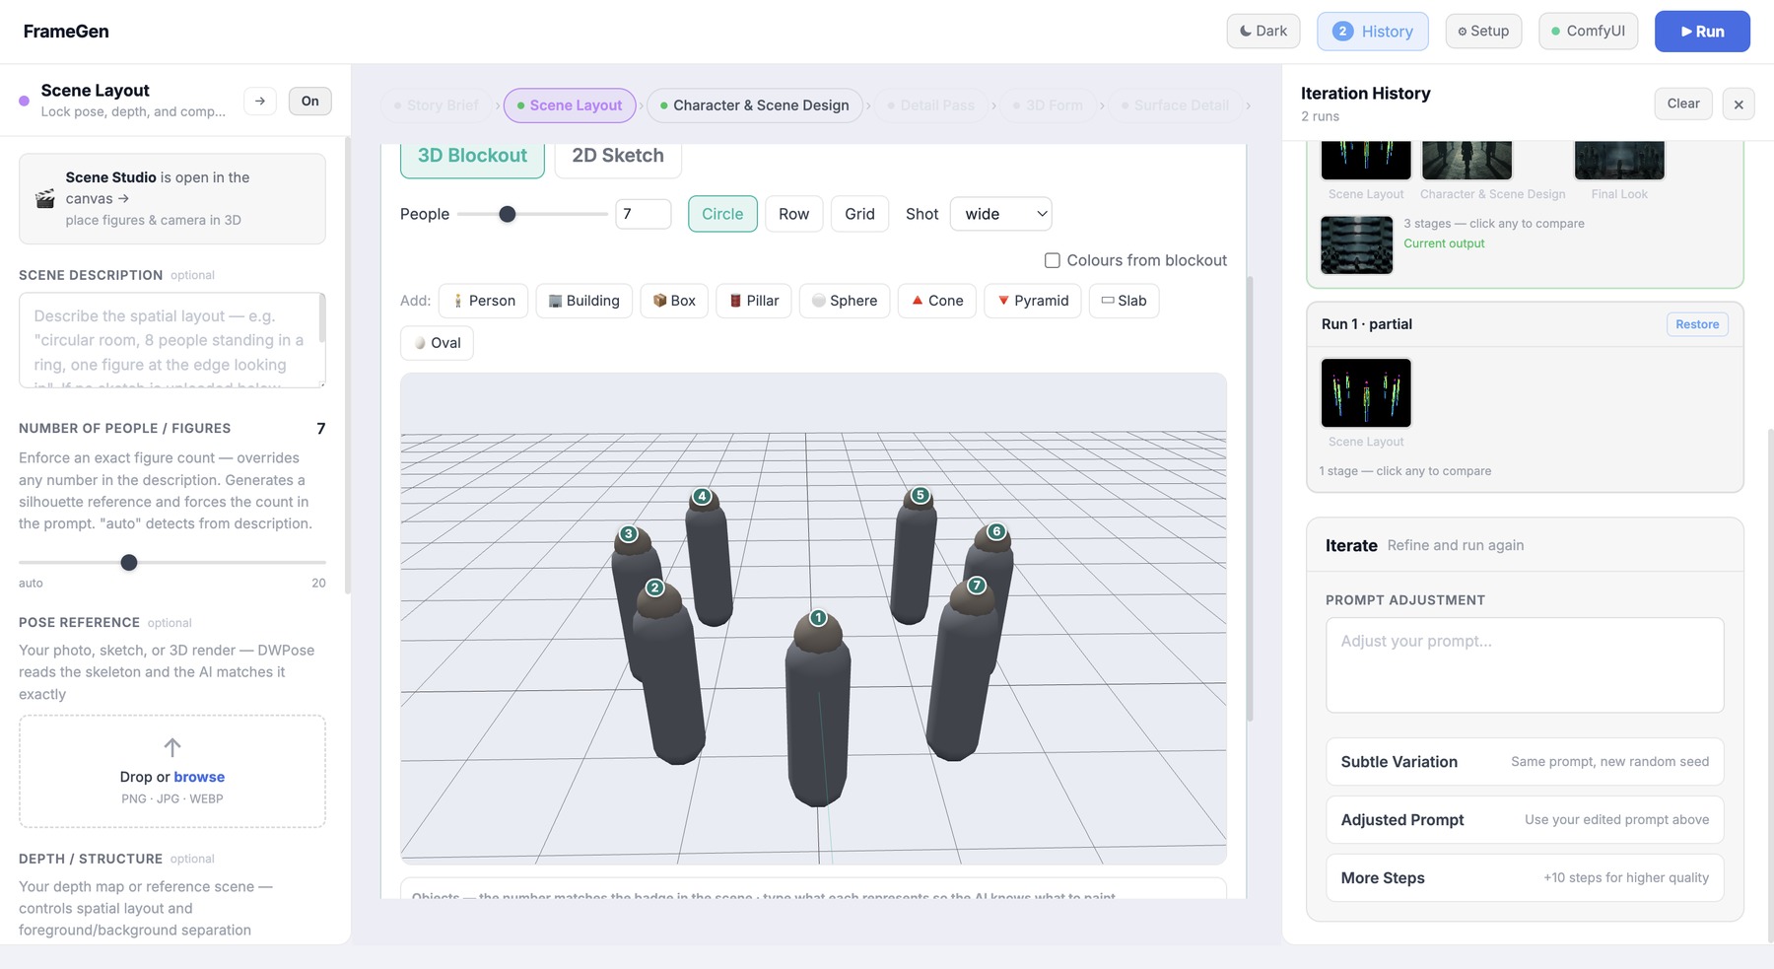Open the Final Look thumbnail in latest run
The image size is (1774, 969).
click(x=1619, y=161)
